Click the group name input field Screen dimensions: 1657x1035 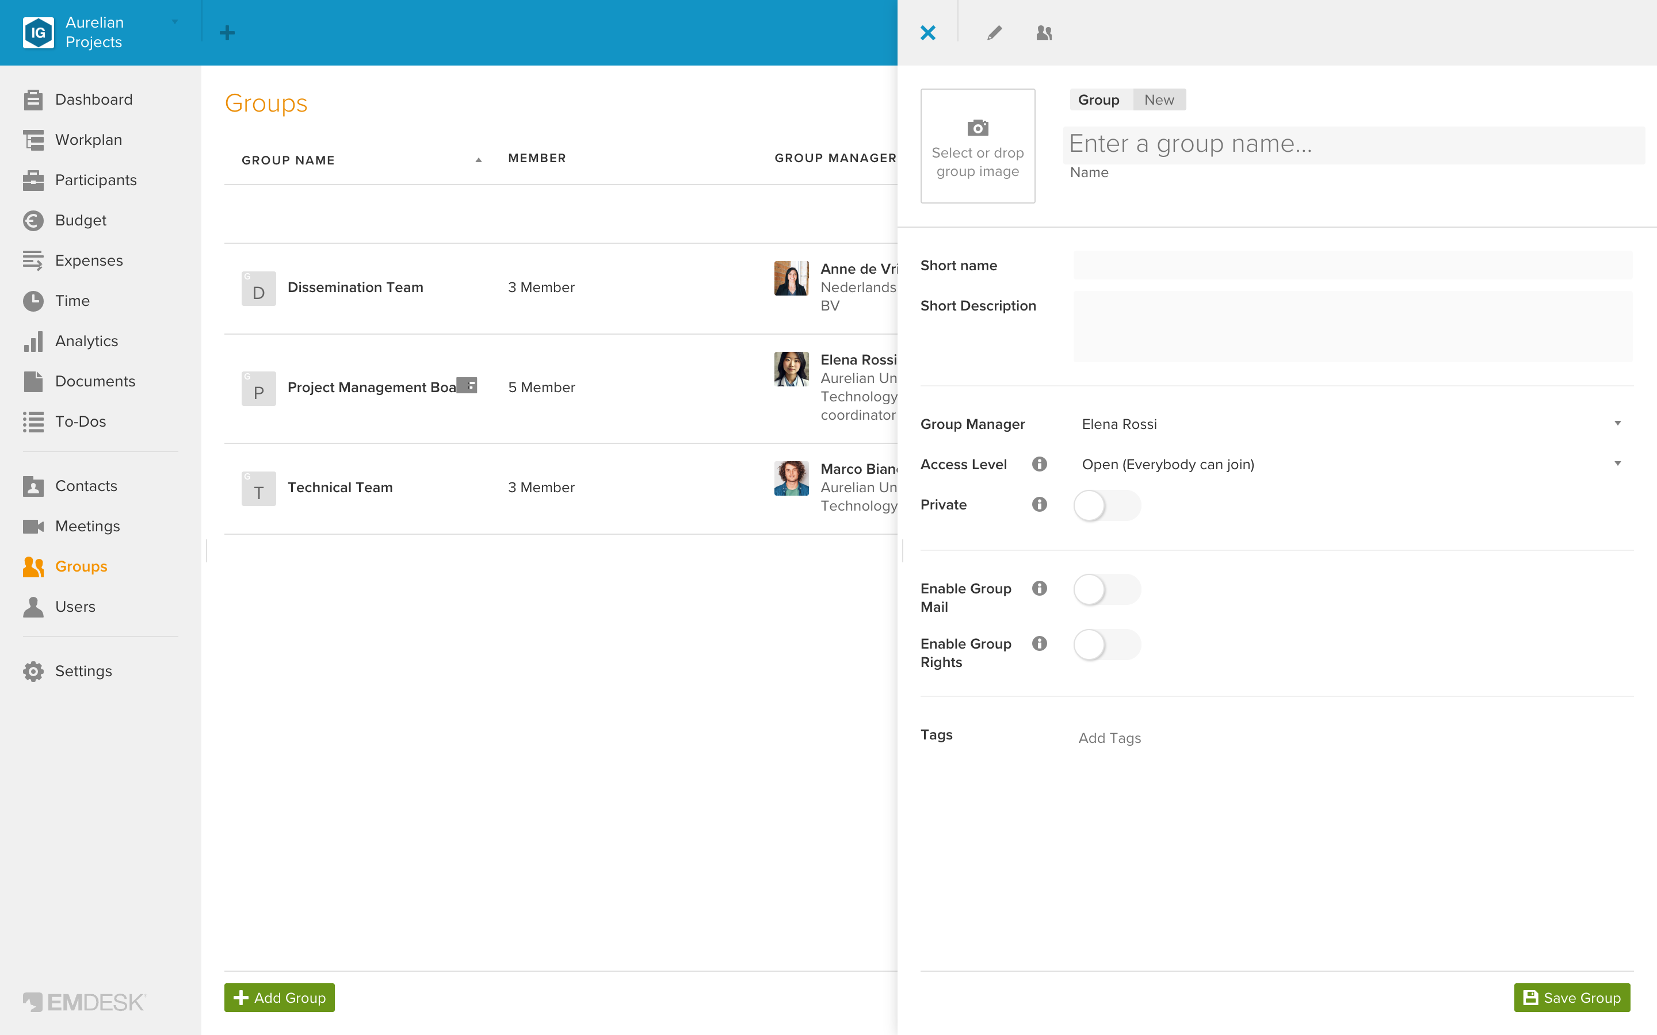1354,144
